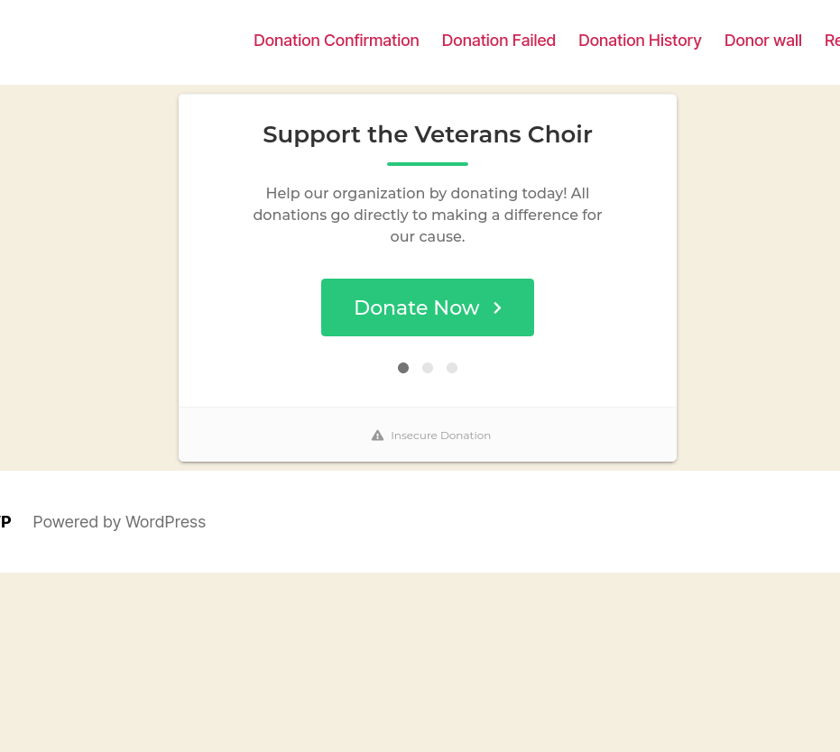This screenshot has width=840, height=752.
Task: Click the donation description paragraph
Action: [428, 215]
